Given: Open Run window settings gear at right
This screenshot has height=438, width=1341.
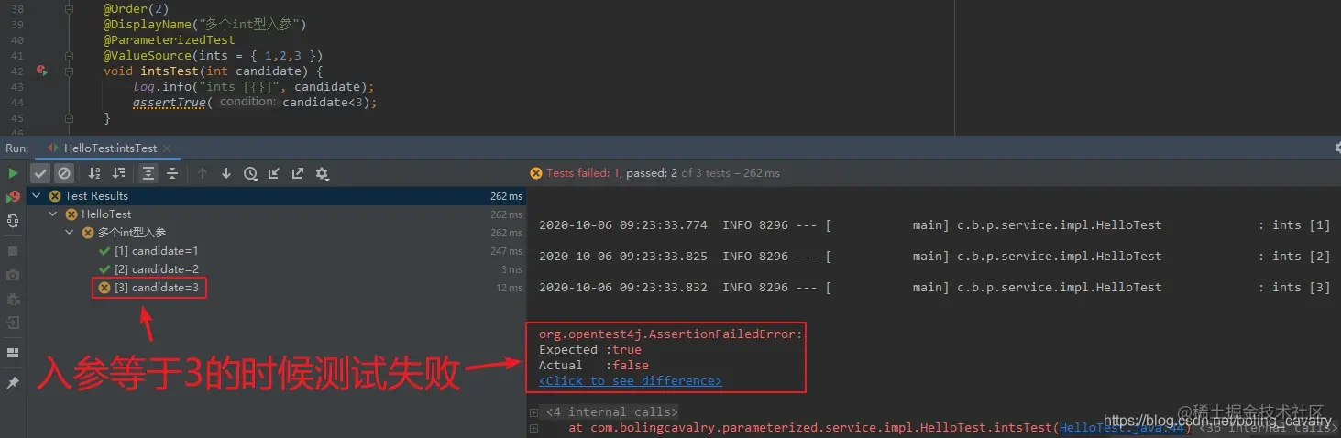Looking at the screenshot, I should tap(1336, 148).
